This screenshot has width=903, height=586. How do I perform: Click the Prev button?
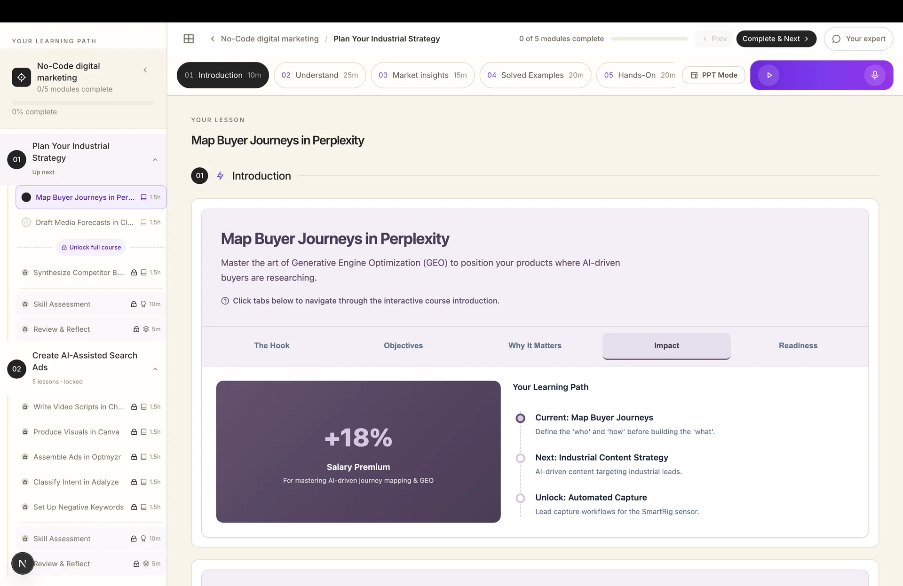point(715,39)
